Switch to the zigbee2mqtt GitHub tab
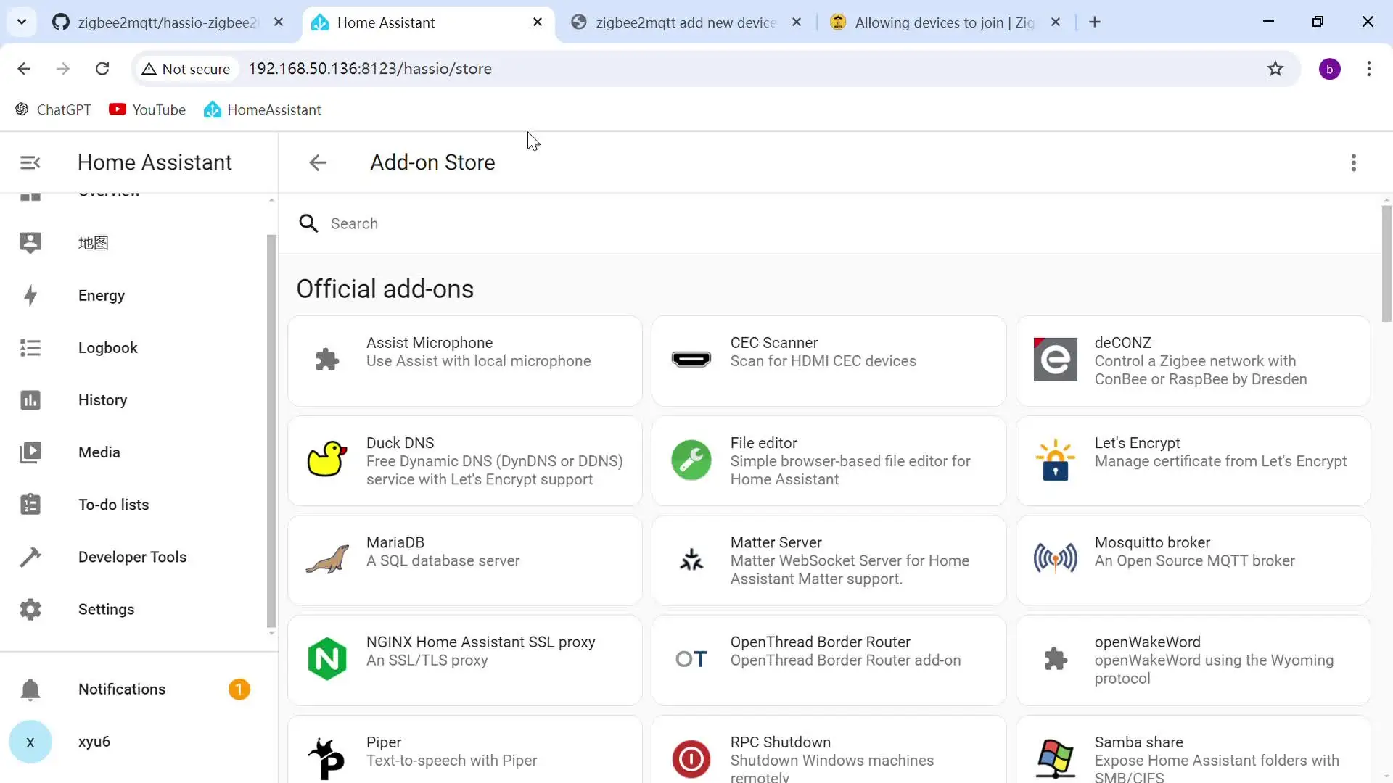The width and height of the screenshot is (1393, 783). (x=167, y=22)
